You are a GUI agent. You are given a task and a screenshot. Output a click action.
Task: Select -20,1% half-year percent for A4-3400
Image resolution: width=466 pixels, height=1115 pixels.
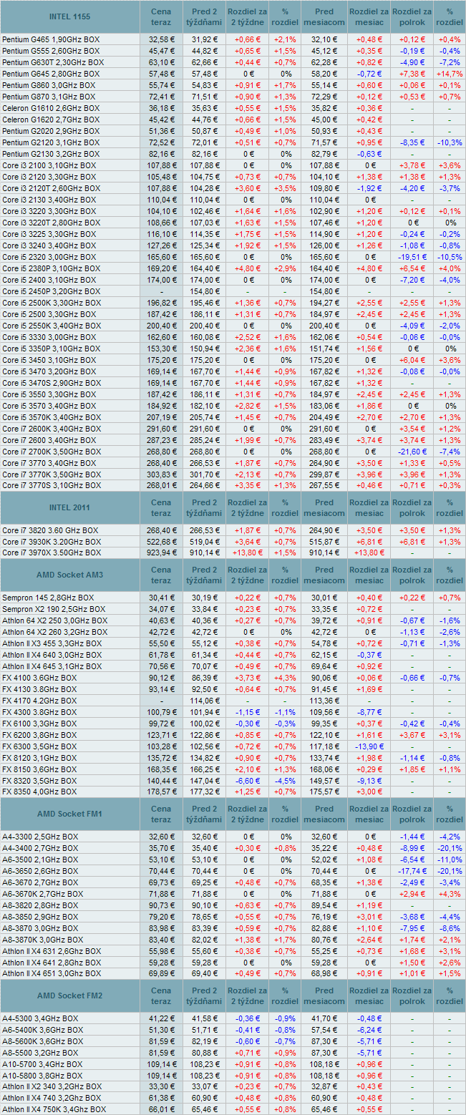pyautogui.click(x=450, y=848)
